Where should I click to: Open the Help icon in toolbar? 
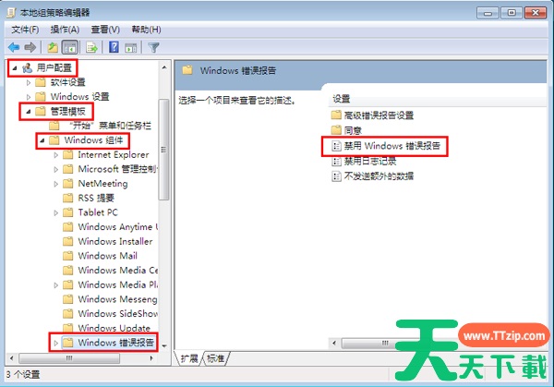(x=114, y=47)
